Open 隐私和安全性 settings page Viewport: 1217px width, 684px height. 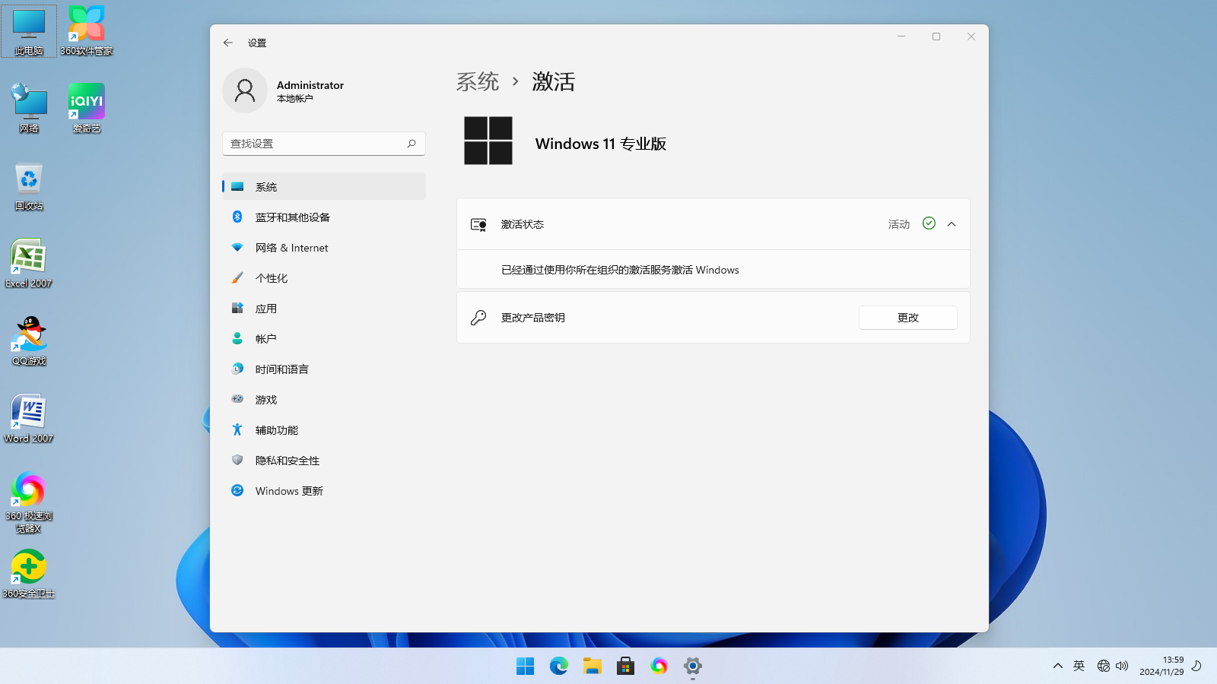(324, 460)
